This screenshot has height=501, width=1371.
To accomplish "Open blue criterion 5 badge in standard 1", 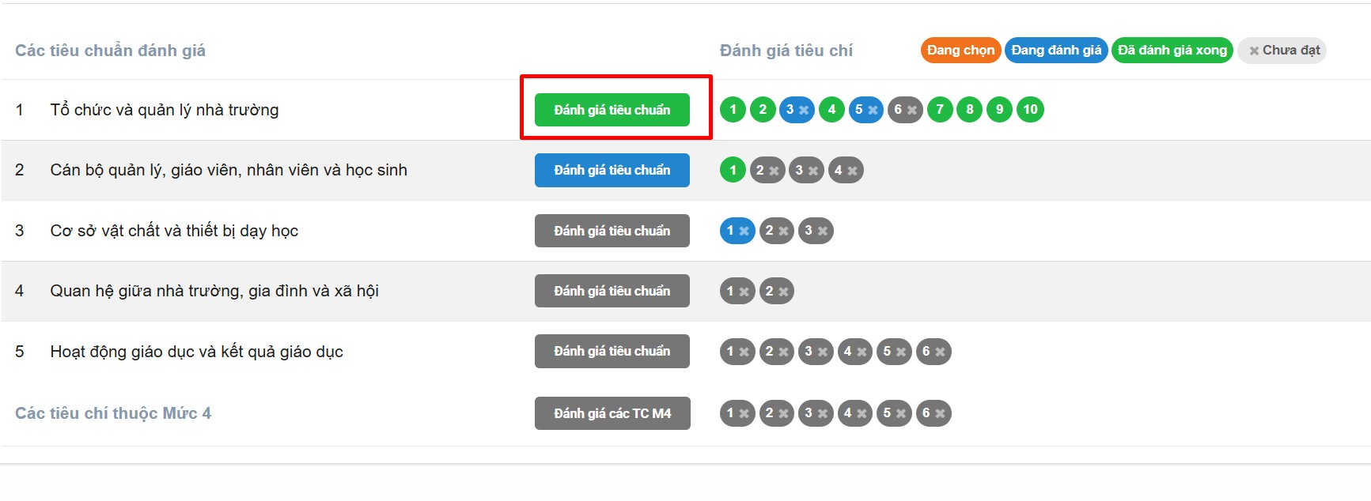I will 865,109.
